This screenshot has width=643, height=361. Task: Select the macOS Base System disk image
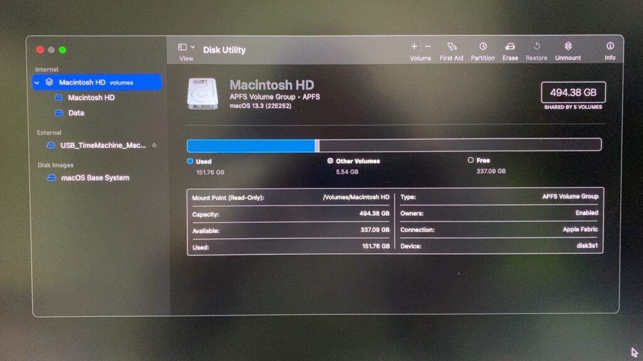click(95, 177)
